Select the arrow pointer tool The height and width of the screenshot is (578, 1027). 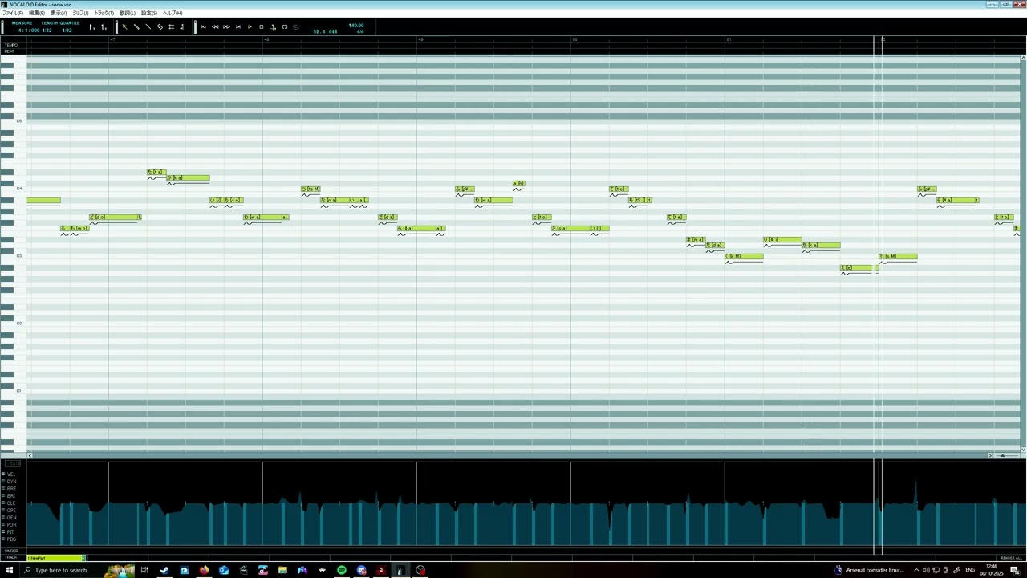pos(124,26)
